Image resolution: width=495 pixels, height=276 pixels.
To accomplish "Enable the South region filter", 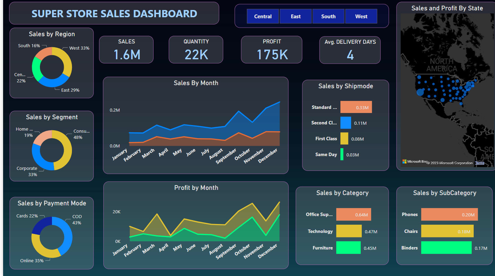I will coord(328,16).
